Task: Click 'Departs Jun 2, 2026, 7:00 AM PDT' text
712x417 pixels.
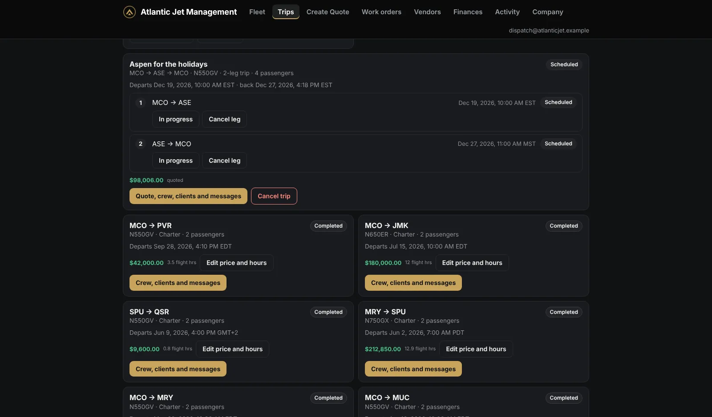Action: tap(414, 333)
